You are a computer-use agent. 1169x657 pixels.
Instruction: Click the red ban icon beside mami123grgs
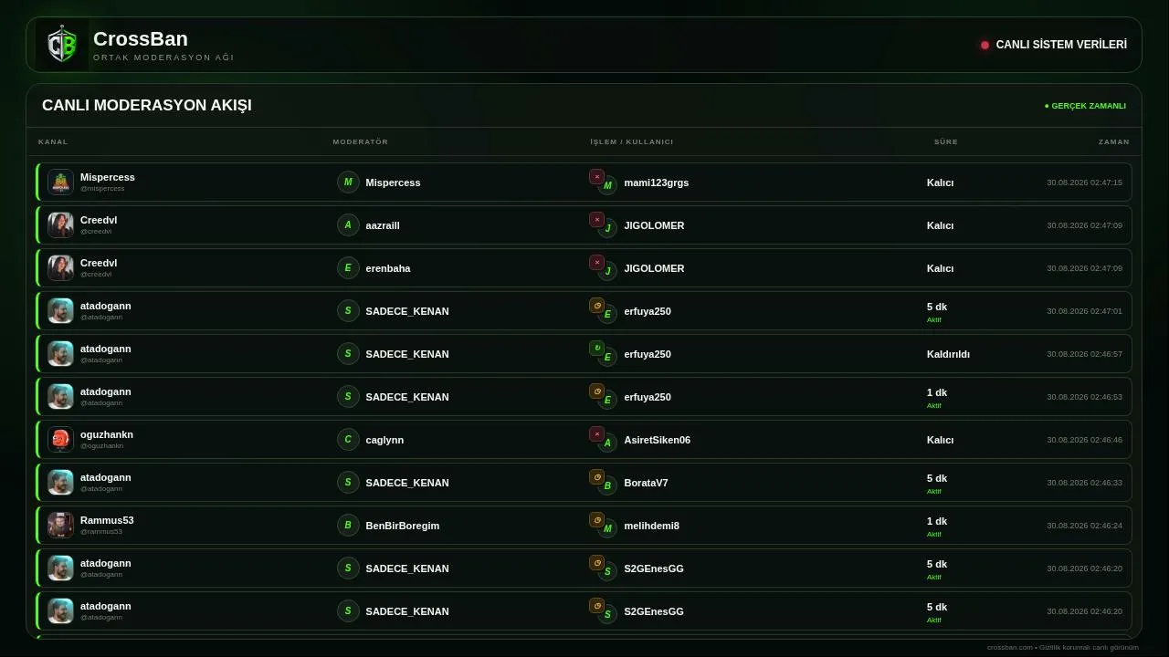[596, 177]
